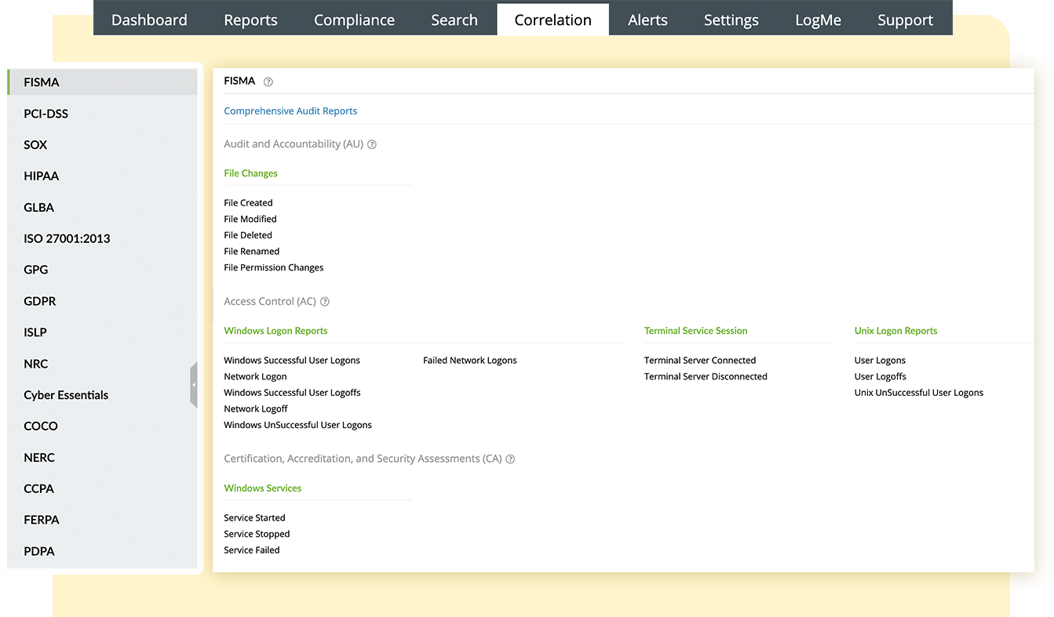Switch to the Compliance tab
Screen dimensions: 1054x617
pyautogui.click(x=354, y=20)
